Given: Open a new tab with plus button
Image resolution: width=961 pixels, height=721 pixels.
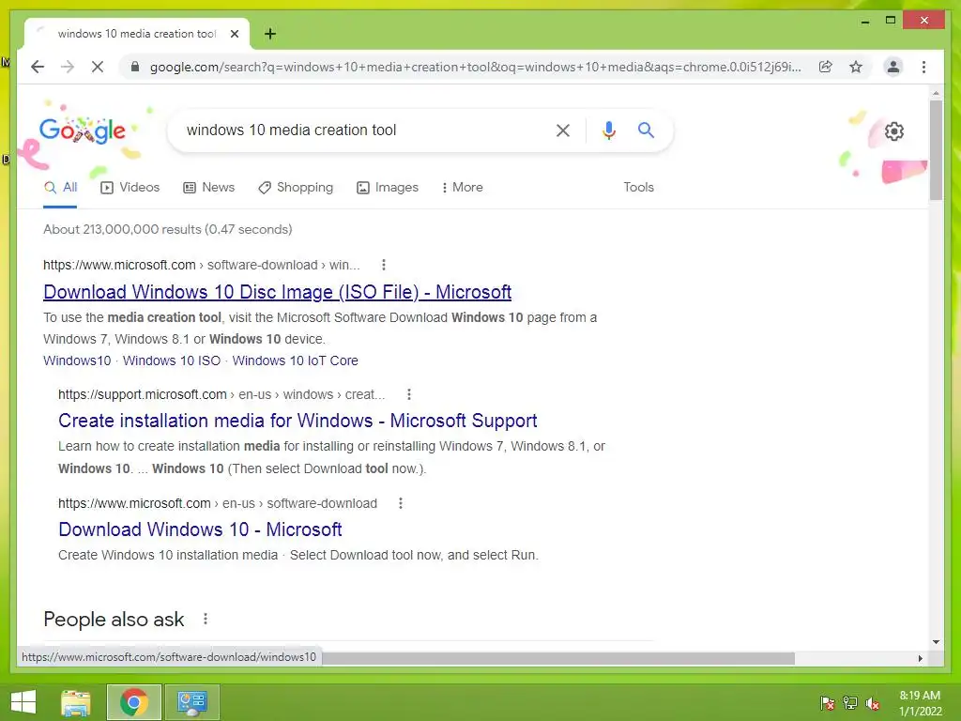Looking at the screenshot, I should [269, 34].
